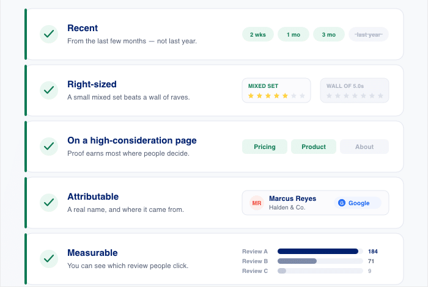Click the 9 click count
The image size is (428, 287).
pyautogui.click(x=369, y=271)
